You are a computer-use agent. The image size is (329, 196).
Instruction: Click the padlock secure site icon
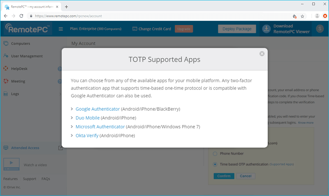31,16
